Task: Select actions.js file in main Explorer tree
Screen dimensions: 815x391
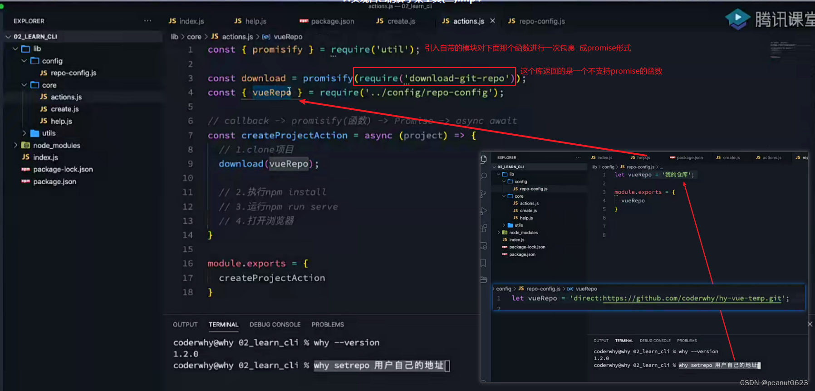Action: [66, 97]
